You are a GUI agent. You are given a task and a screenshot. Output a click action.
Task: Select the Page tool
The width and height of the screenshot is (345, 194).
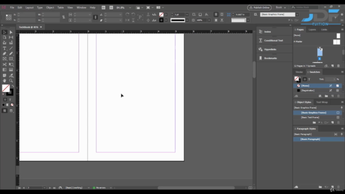(4, 37)
